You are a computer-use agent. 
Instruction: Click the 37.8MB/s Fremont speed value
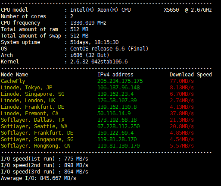[182, 113]
